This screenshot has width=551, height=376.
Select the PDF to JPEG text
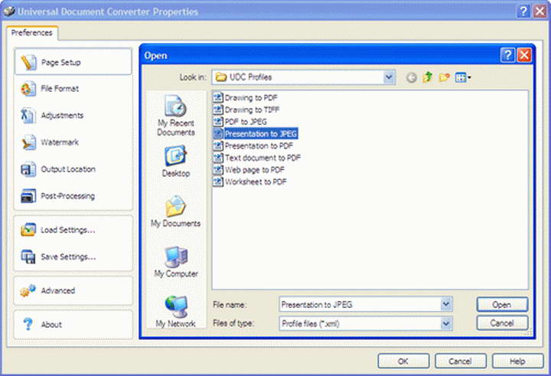246,122
